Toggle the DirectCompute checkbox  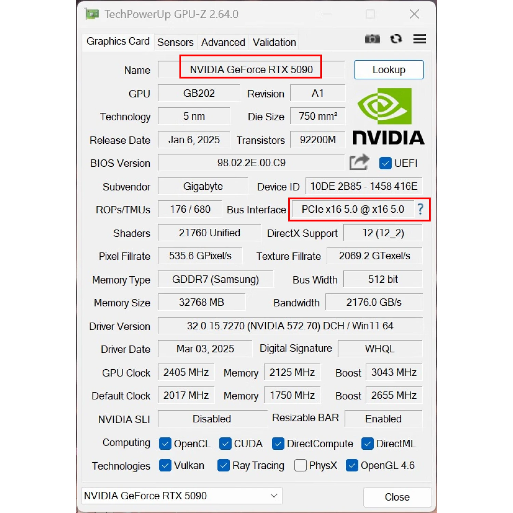(x=278, y=444)
